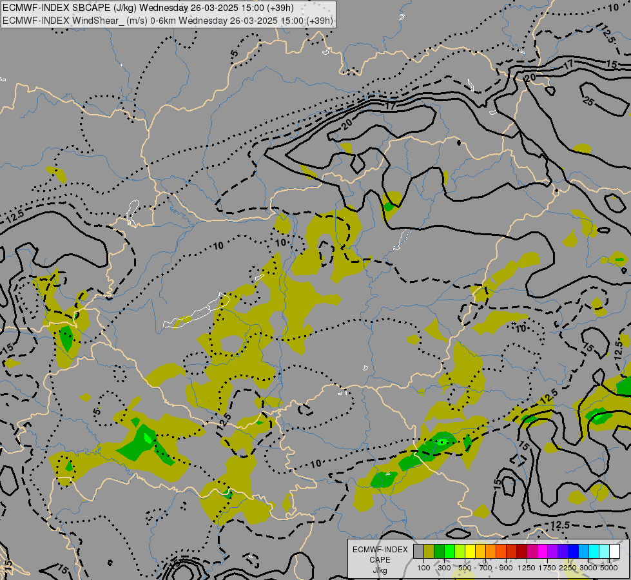The height and width of the screenshot is (580, 631).
Task: Click the dark green legend swatch
Action: [439, 552]
